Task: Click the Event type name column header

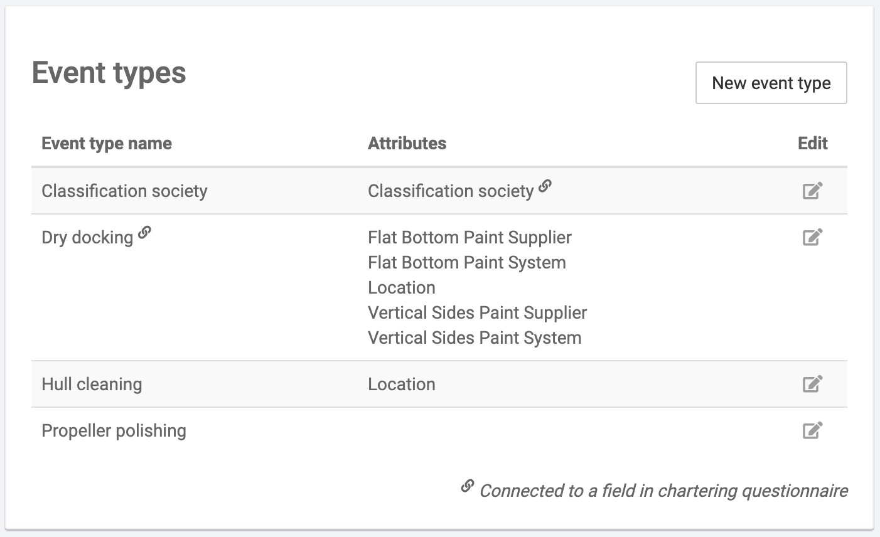Action: click(107, 143)
